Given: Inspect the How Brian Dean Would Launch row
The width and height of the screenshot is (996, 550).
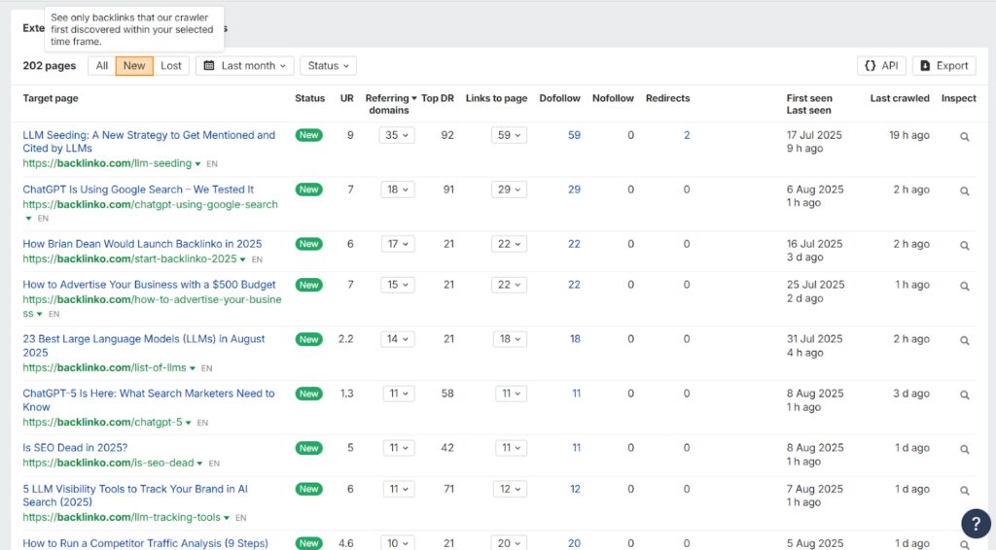Looking at the screenshot, I should click(x=964, y=246).
